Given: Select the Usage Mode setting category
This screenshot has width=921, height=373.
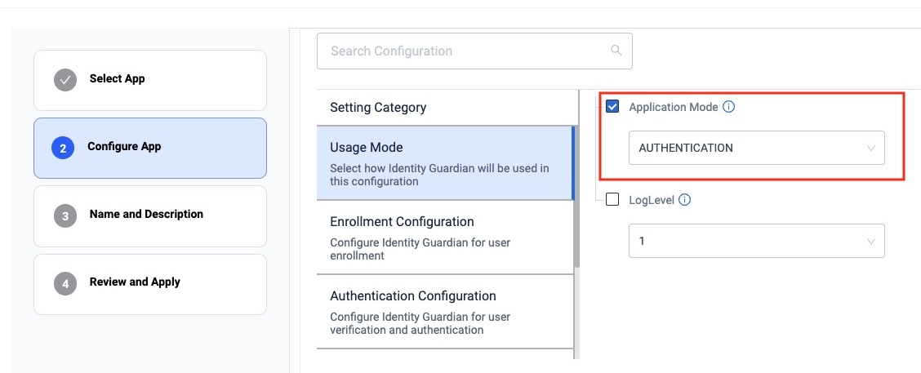Looking at the screenshot, I should coord(444,163).
